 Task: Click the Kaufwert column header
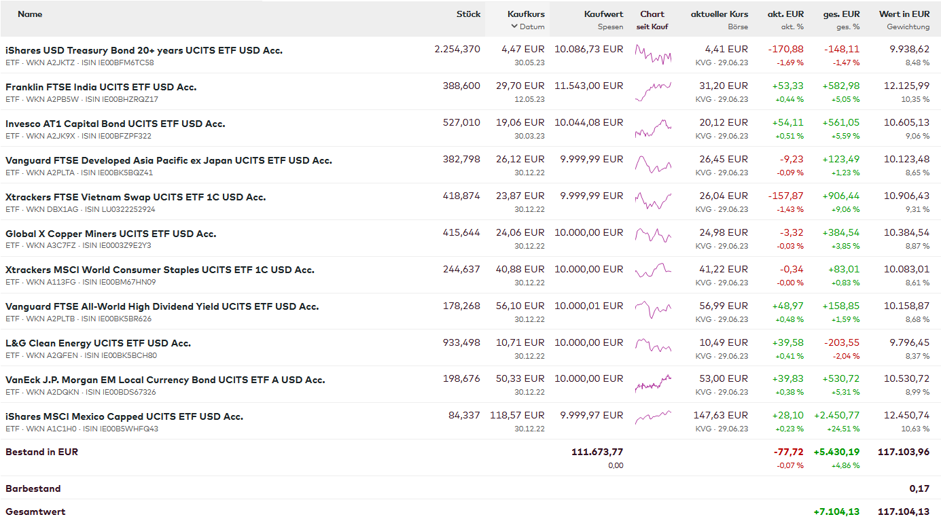click(x=603, y=14)
